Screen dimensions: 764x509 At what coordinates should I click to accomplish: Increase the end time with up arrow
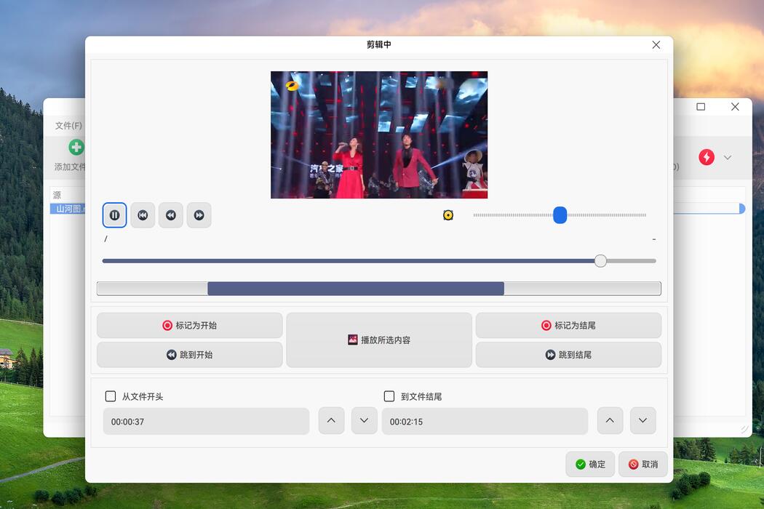610,420
